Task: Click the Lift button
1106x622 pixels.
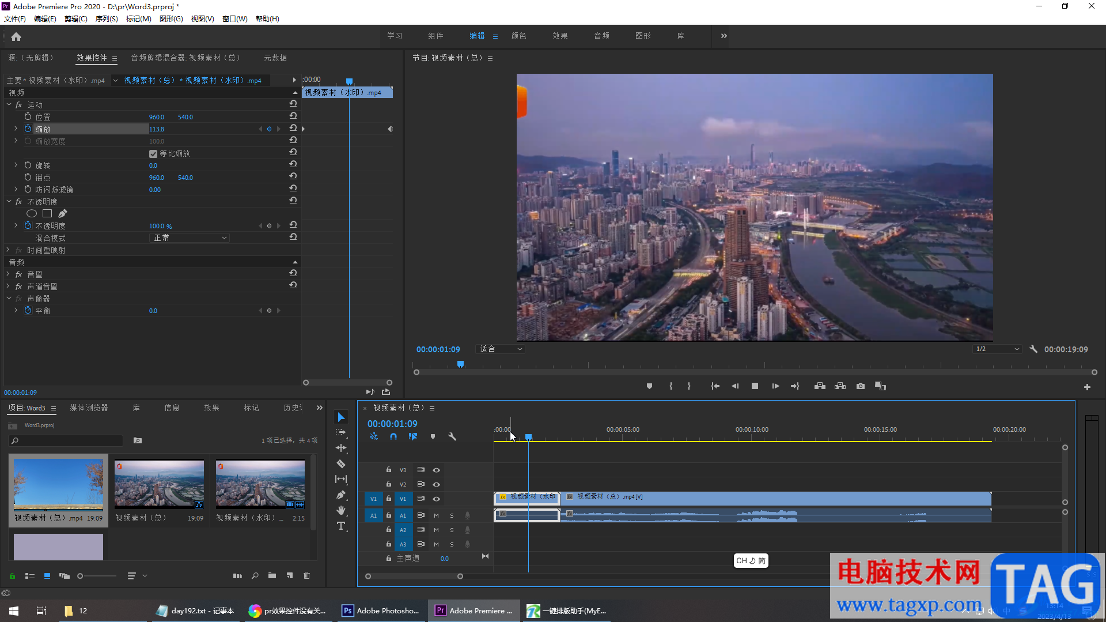Action: pos(820,386)
